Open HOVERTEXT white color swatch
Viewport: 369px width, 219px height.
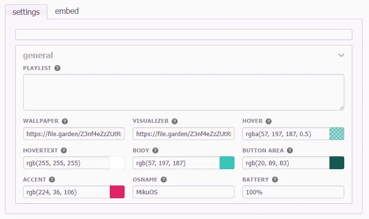pyautogui.click(x=117, y=163)
